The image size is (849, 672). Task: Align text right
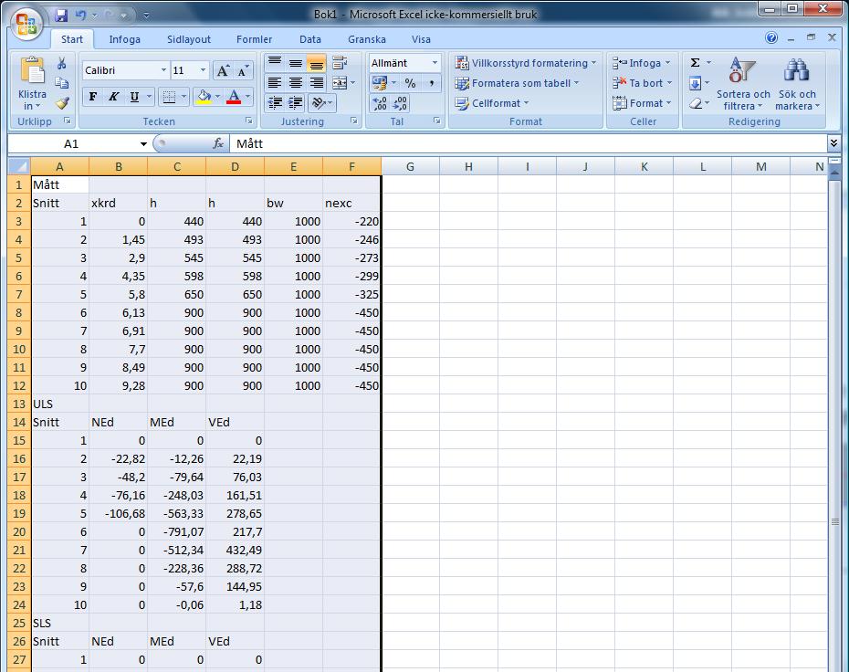click(x=316, y=83)
